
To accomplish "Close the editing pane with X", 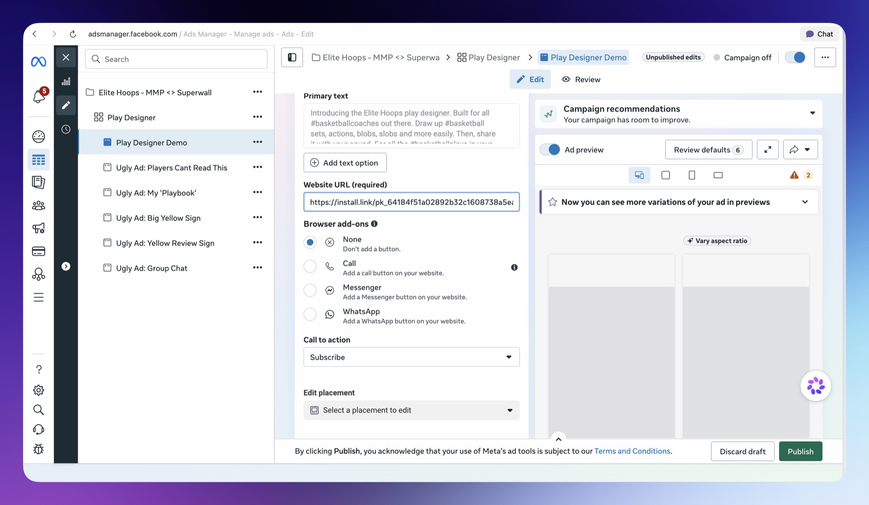I will (66, 57).
